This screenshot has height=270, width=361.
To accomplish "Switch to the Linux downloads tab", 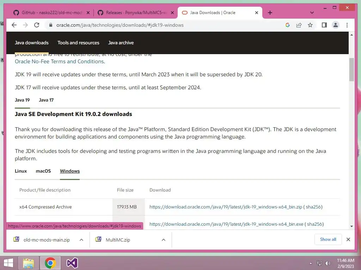I will click(21, 171).
